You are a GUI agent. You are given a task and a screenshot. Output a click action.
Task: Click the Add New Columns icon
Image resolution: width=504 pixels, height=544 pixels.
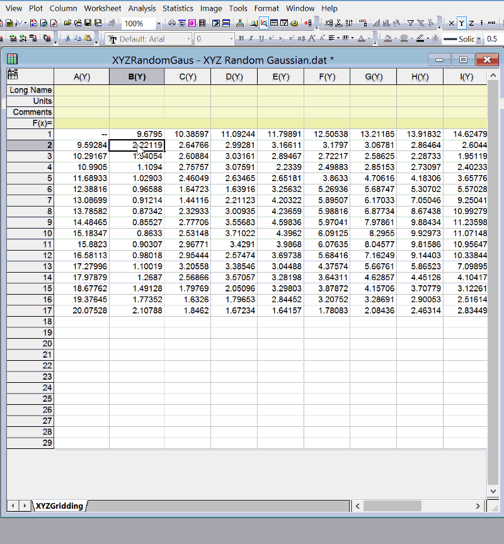[308, 23]
